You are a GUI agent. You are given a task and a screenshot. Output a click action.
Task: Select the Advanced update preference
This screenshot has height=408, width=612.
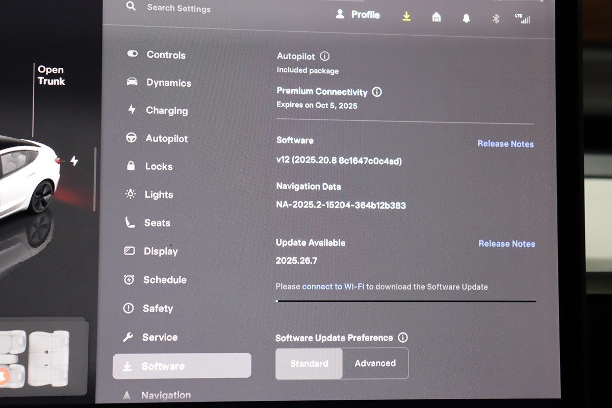pyautogui.click(x=375, y=364)
